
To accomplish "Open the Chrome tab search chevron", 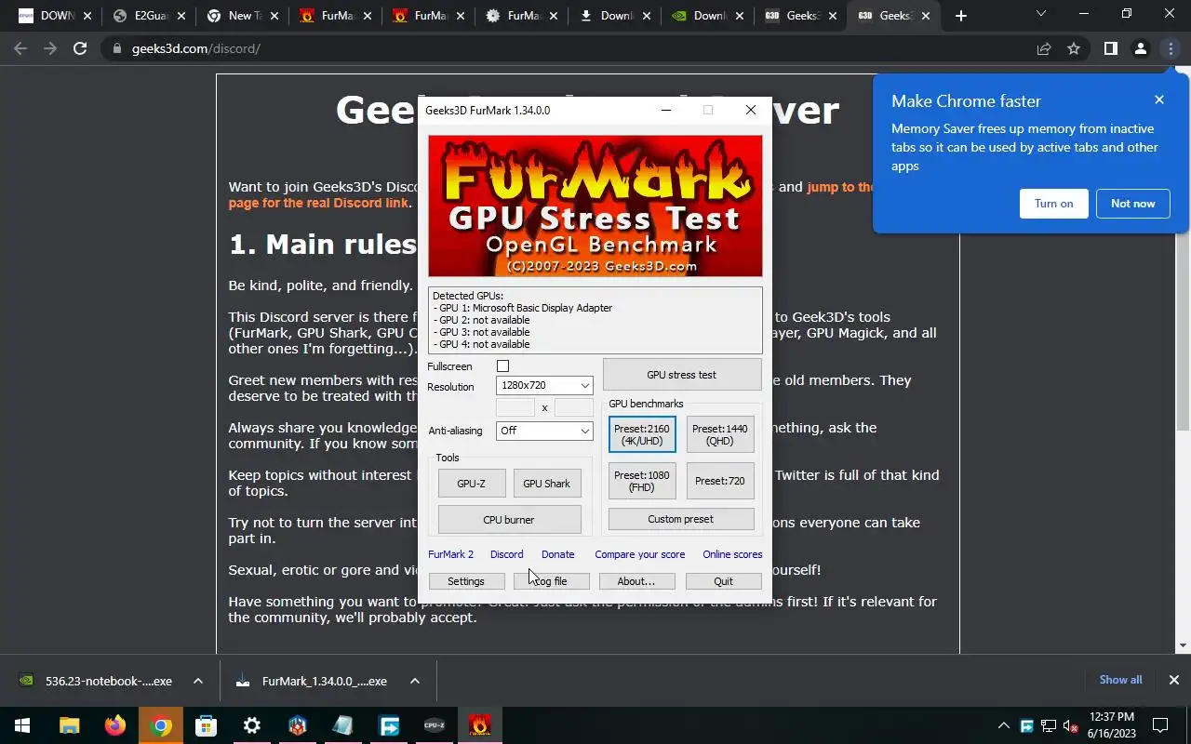I will (1041, 14).
